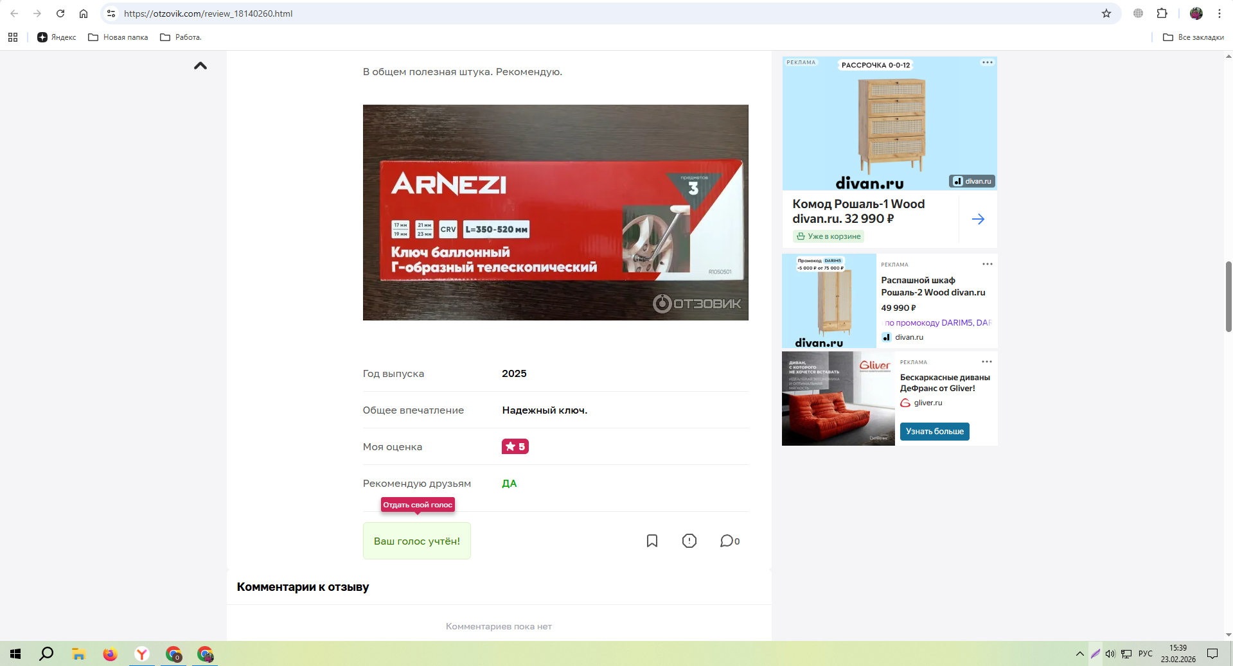Open the Комод Рошаль-1 Wood ad title
1233x666 pixels.
[858, 211]
